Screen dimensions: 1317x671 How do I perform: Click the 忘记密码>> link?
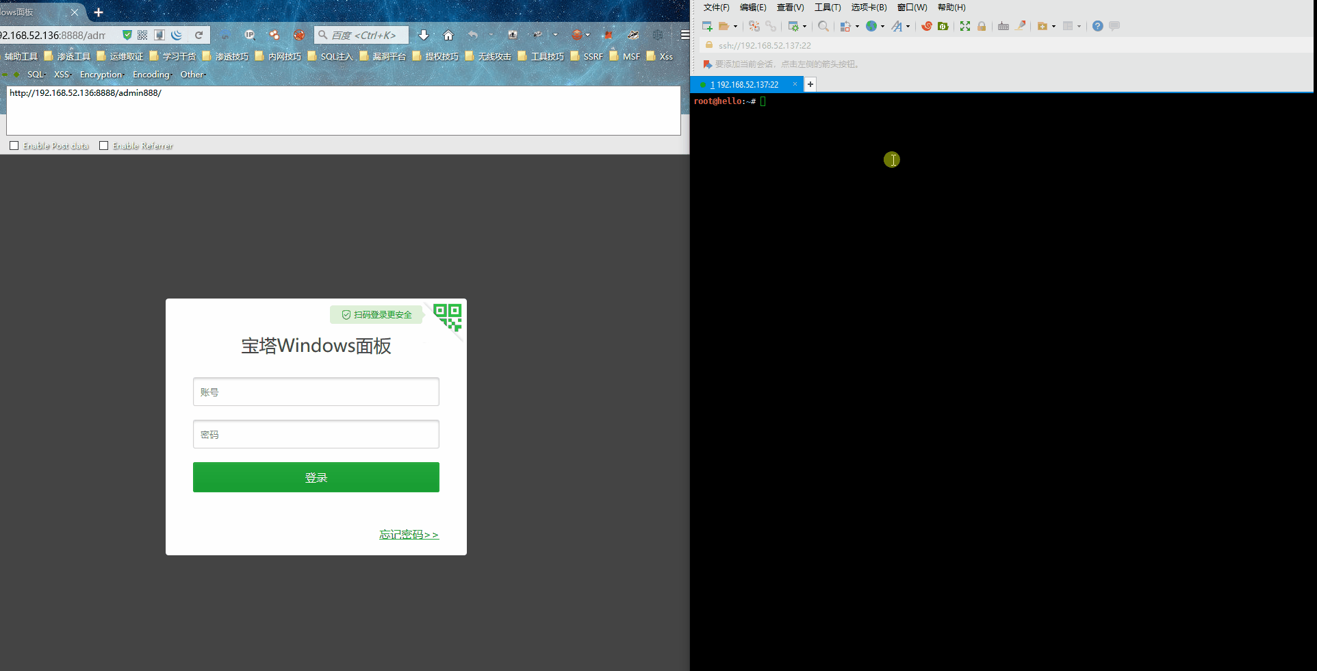(x=409, y=535)
